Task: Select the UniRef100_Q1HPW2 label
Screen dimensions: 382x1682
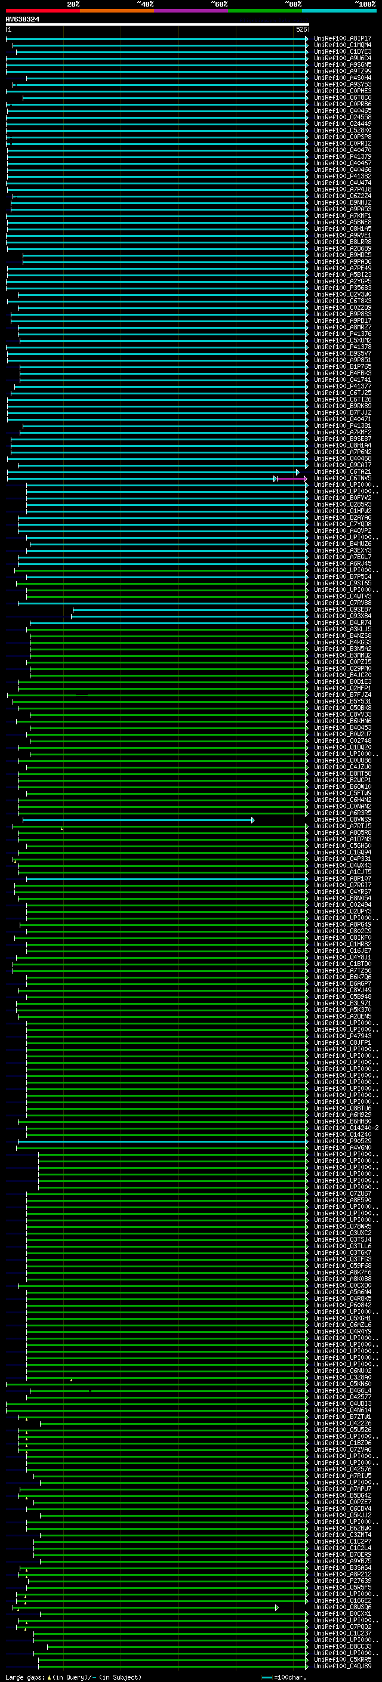Action: (x=342, y=511)
